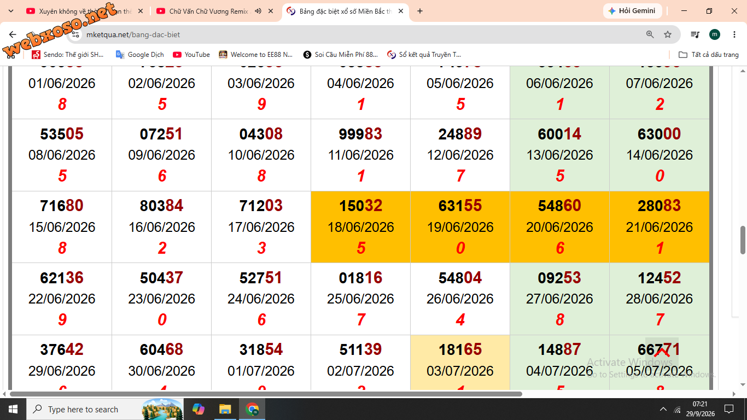Click the taskbar search box

point(104,409)
